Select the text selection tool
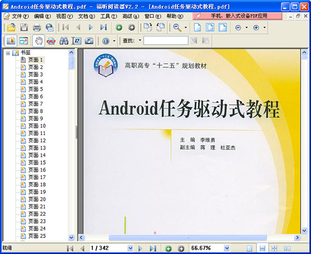This screenshot has width=311, height=254. pos(77,41)
